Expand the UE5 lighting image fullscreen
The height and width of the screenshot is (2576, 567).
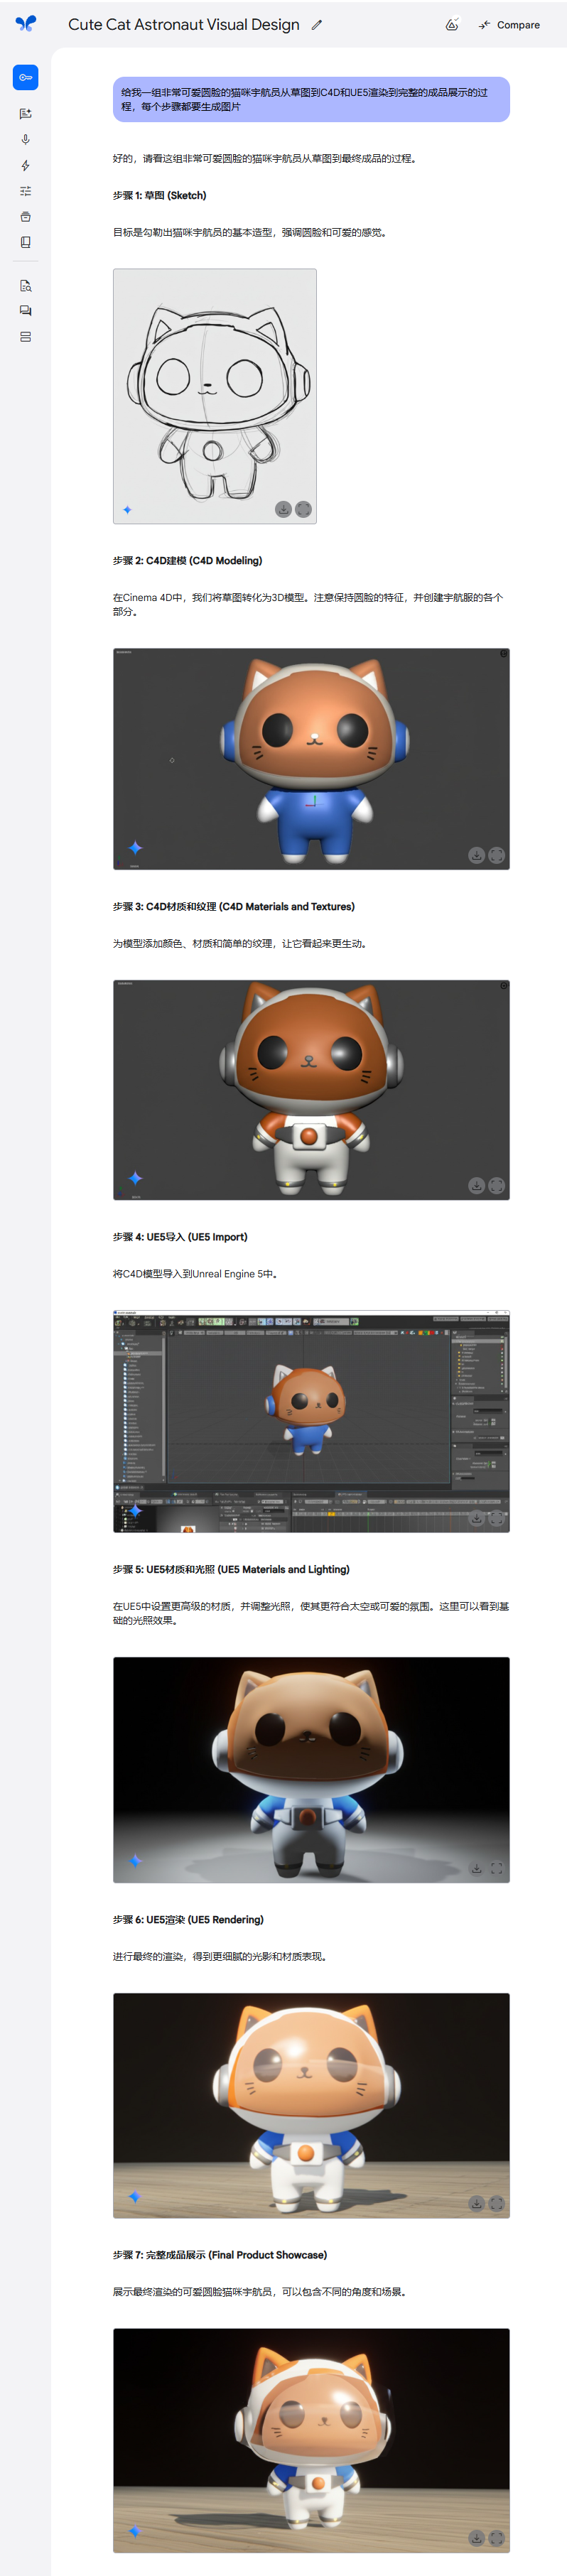497,1868
